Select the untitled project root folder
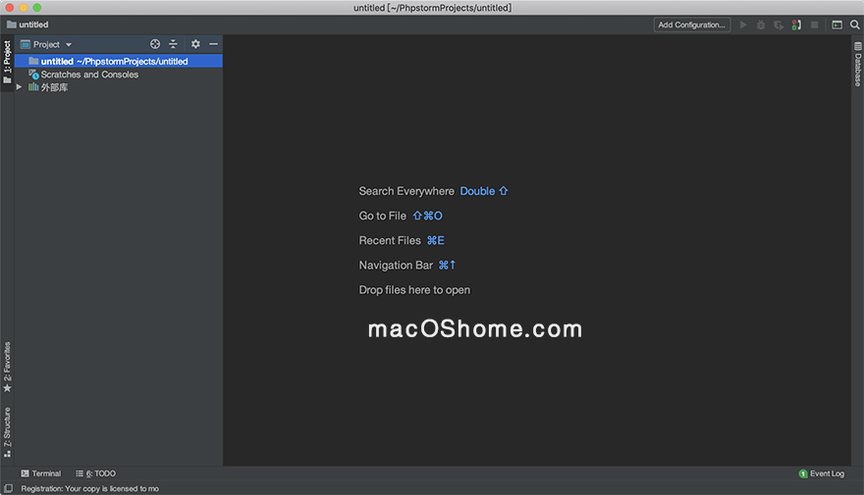This screenshot has width=864, height=495. click(x=119, y=61)
